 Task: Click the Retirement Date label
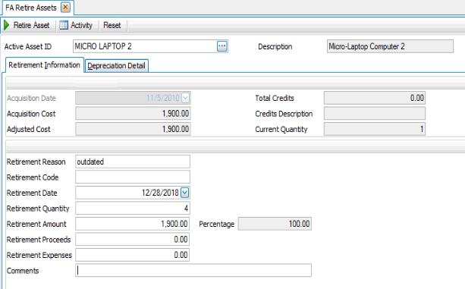click(32, 193)
